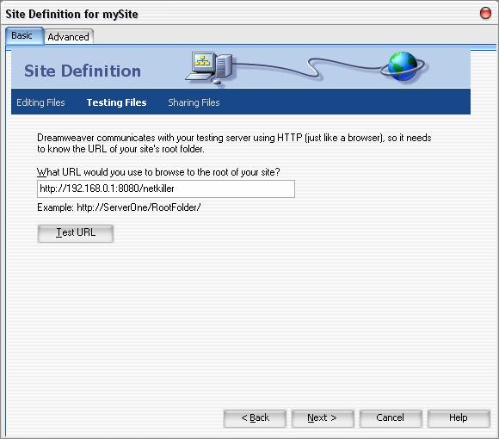The width and height of the screenshot is (499, 439).
Task: Switch to the Advanced tab
Action: click(x=69, y=37)
